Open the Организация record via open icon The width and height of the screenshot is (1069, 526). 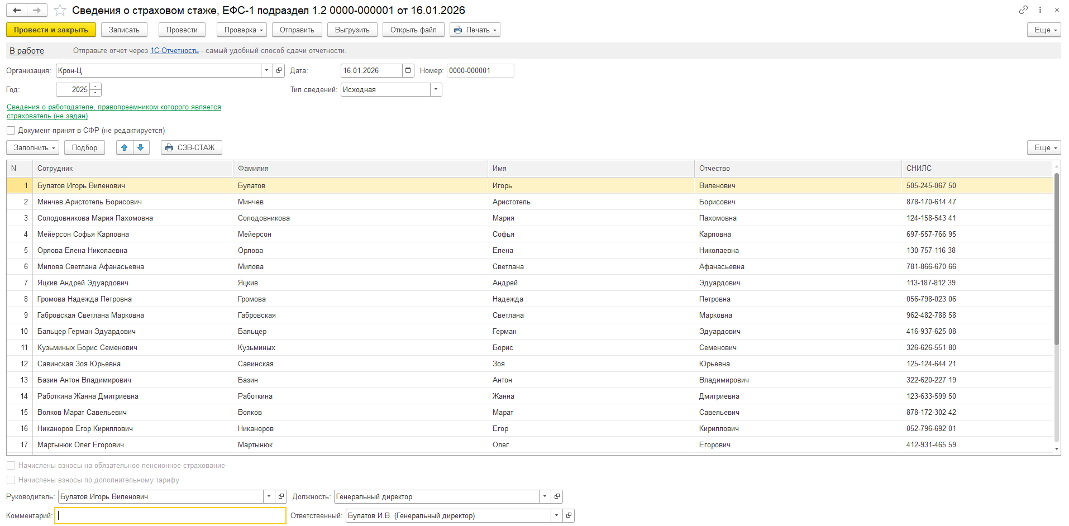[x=279, y=70]
